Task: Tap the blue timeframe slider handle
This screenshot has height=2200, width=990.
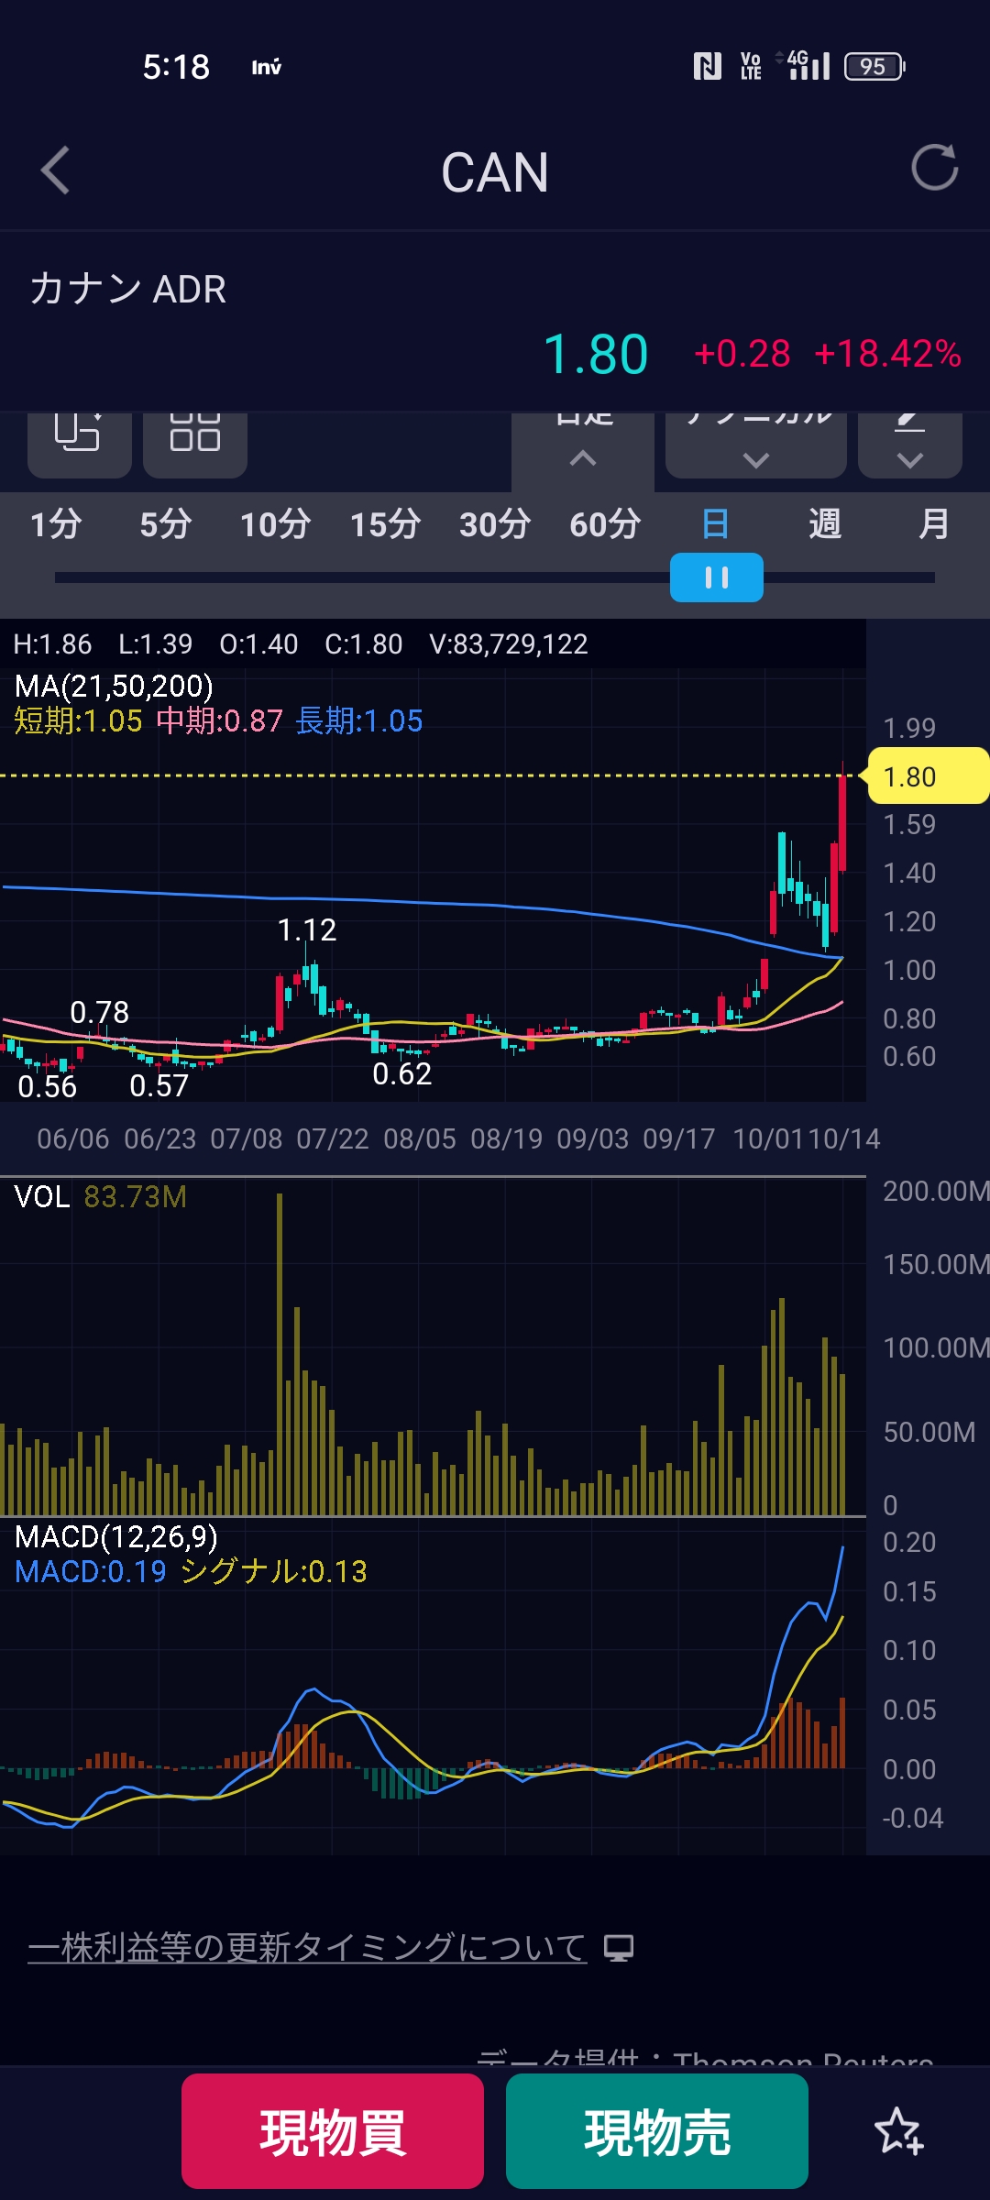Action: pos(716,577)
